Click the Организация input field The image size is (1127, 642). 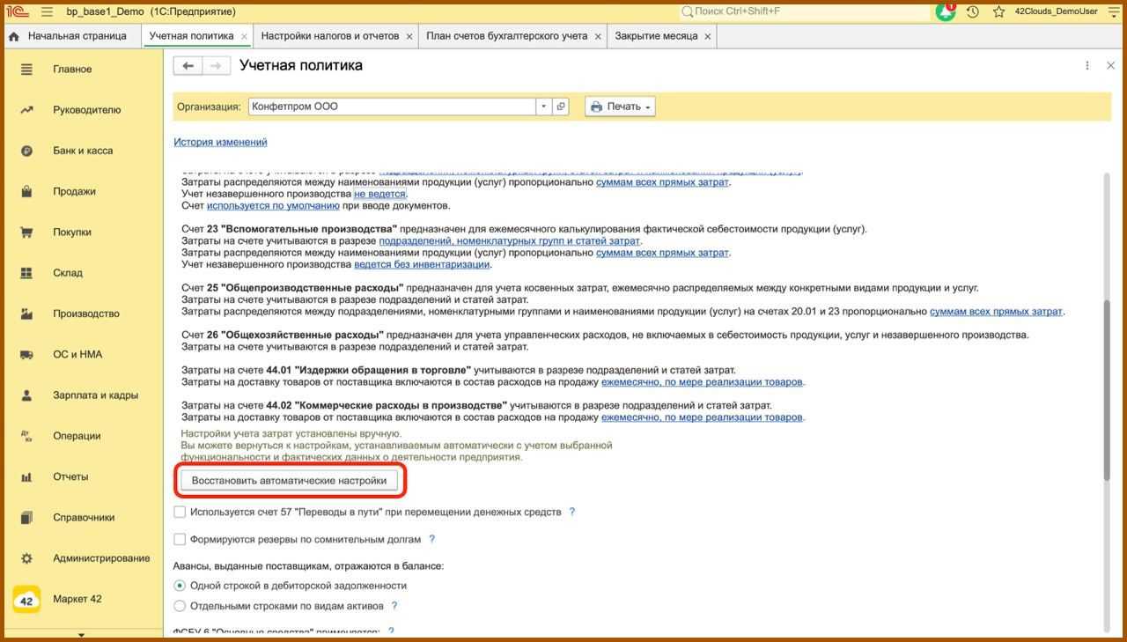pos(393,107)
